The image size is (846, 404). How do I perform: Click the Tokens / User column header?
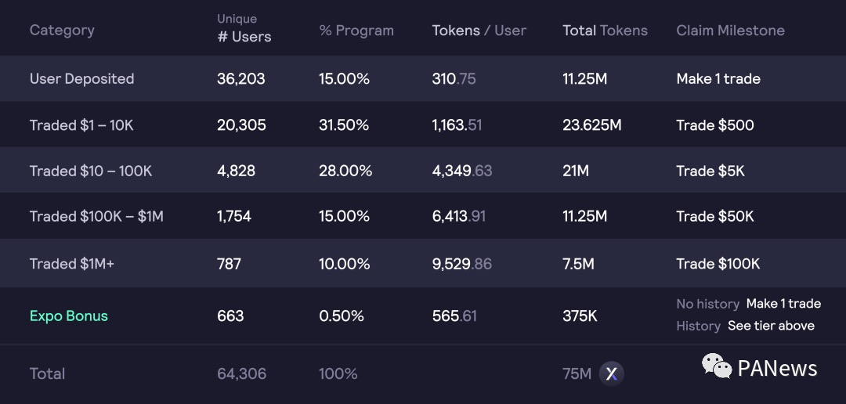(x=479, y=31)
